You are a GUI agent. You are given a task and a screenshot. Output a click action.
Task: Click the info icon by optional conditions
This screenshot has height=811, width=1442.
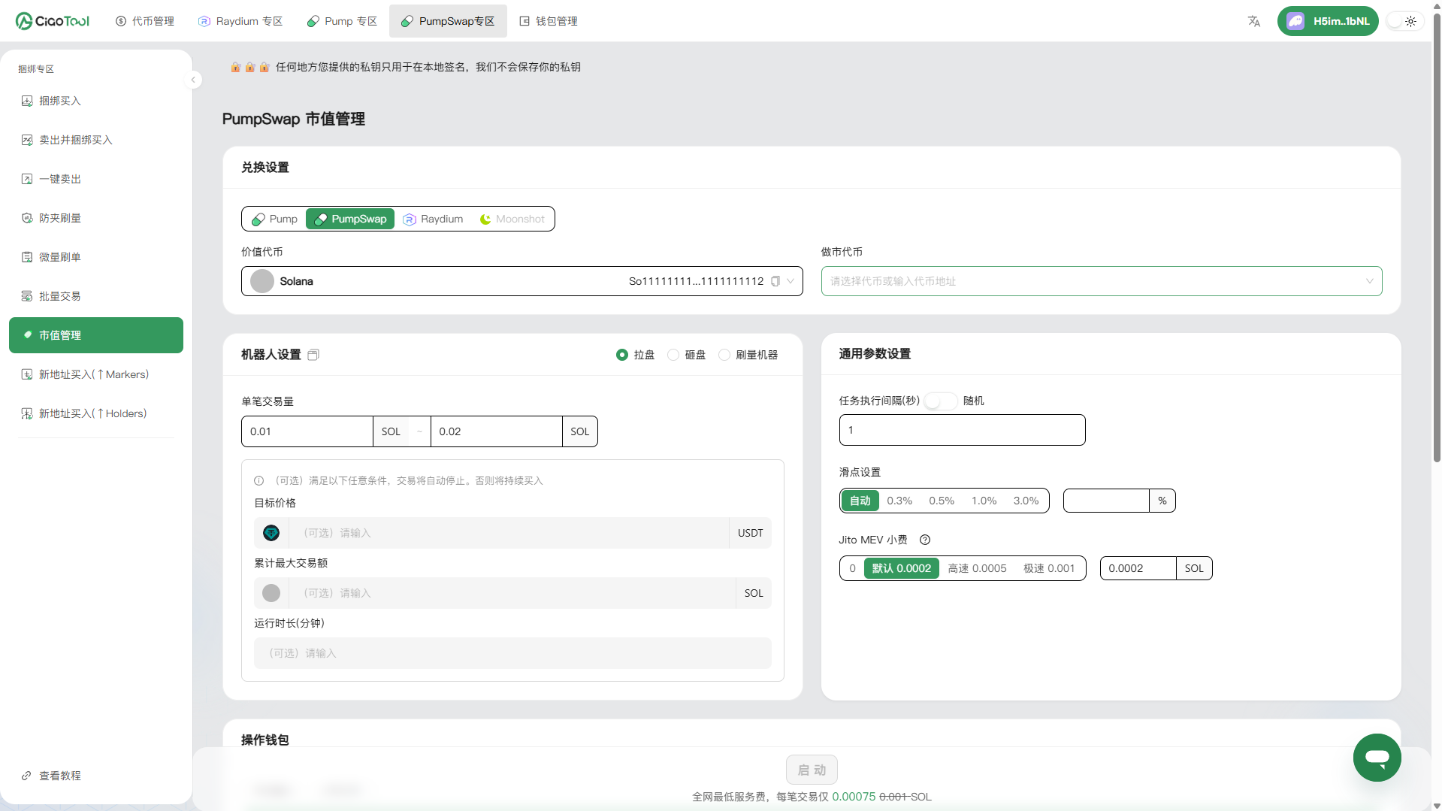pos(259,481)
